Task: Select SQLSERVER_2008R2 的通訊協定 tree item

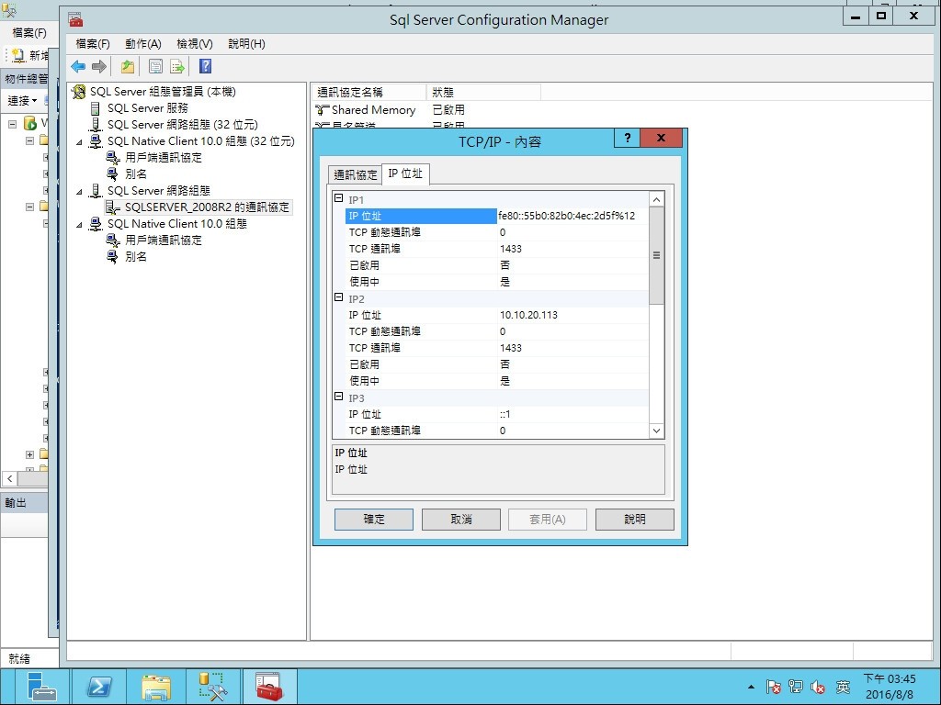Action: tap(207, 207)
